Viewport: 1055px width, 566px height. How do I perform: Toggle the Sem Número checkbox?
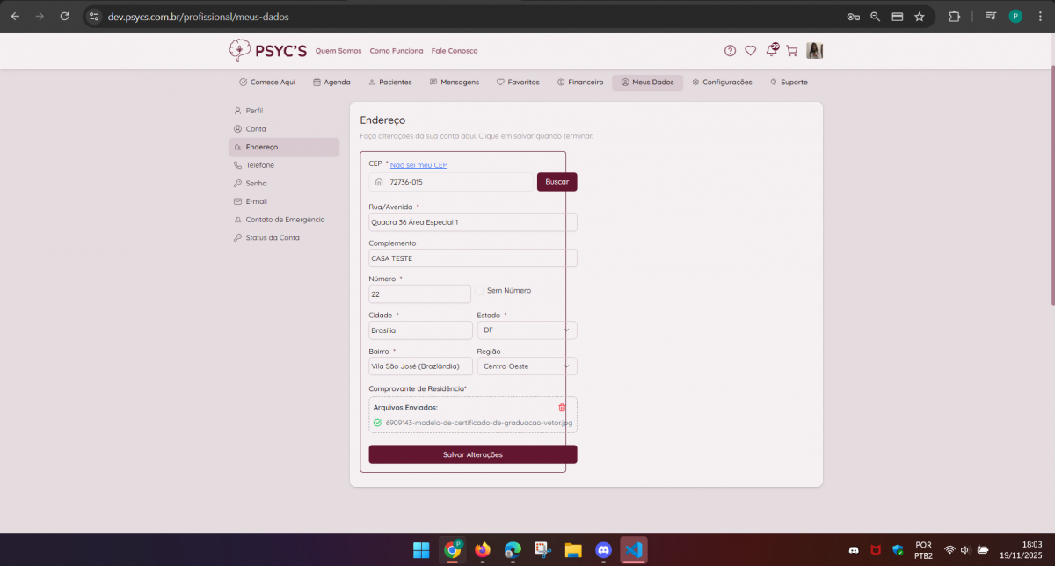pyautogui.click(x=481, y=291)
